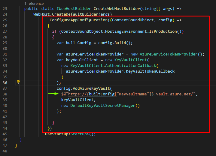Click the lightbulb quick actions icon
Image resolution: width=216 pixels, height=156 pixels.
point(18,82)
